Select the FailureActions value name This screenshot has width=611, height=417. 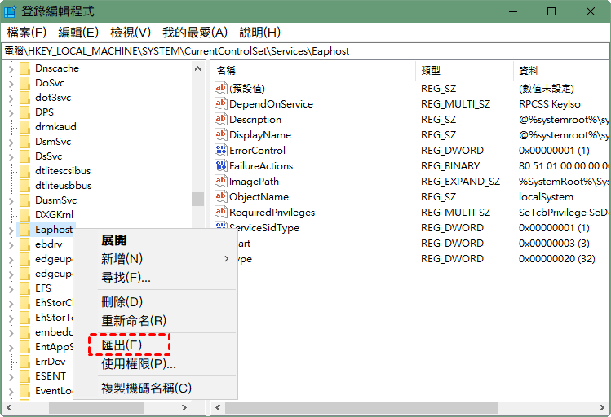[261, 165]
